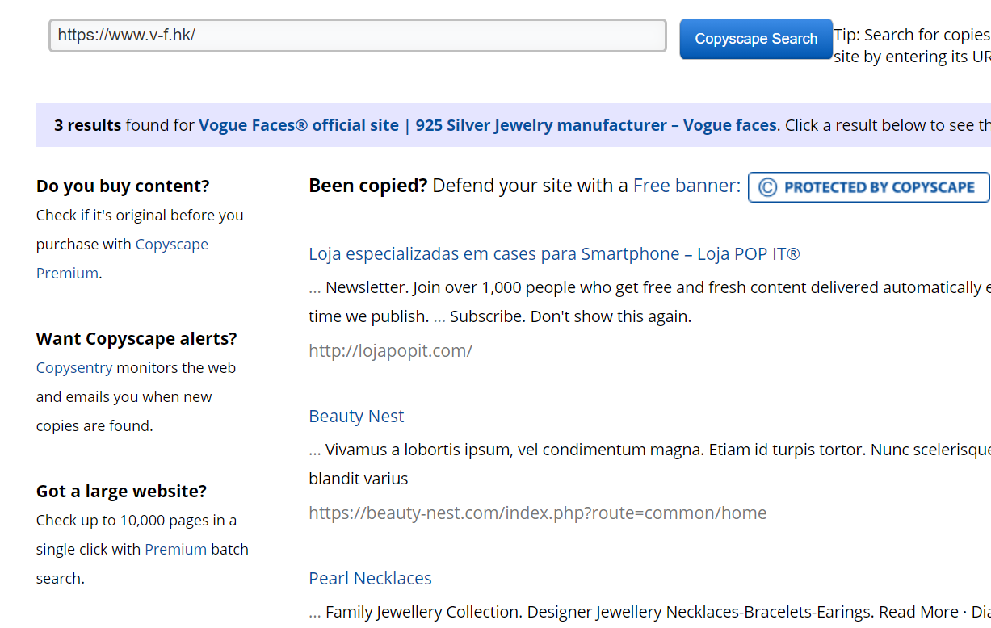Image resolution: width=991 pixels, height=628 pixels.
Task: Open the Pearl Necklaces result
Action: click(x=370, y=578)
